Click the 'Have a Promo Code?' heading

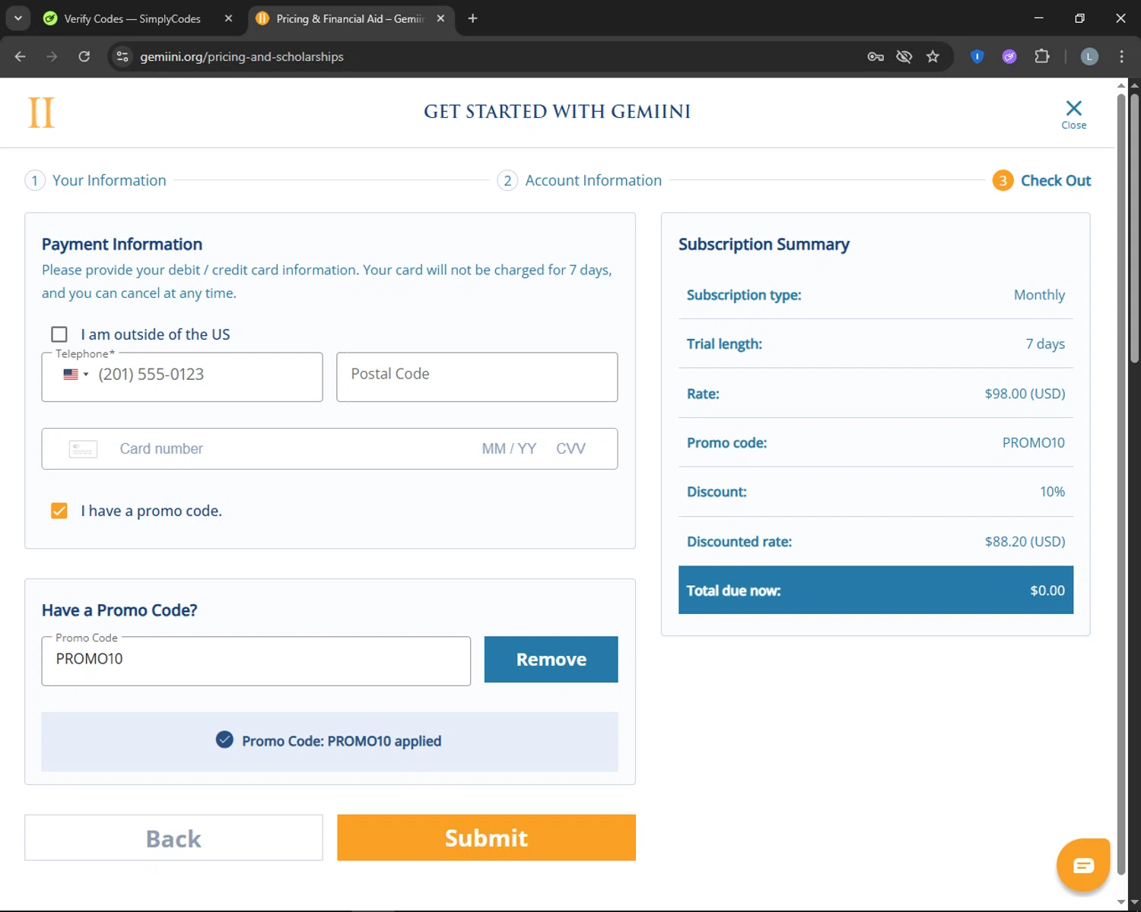coord(119,610)
